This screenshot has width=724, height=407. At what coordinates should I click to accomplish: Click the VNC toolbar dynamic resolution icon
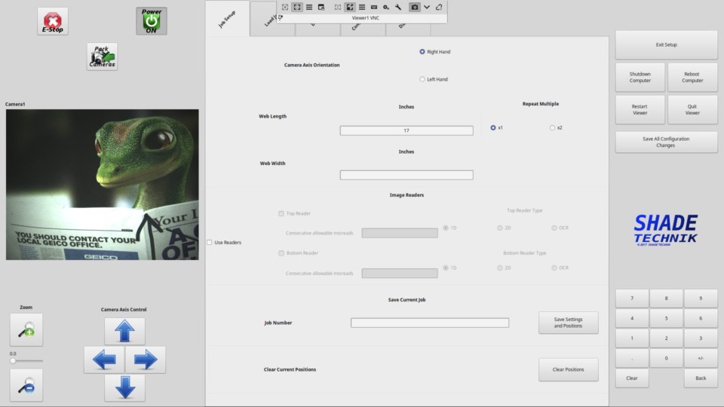pos(338,7)
